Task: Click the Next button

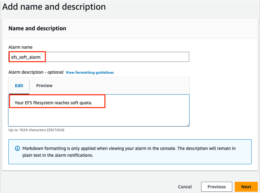Action: [x=246, y=187]
